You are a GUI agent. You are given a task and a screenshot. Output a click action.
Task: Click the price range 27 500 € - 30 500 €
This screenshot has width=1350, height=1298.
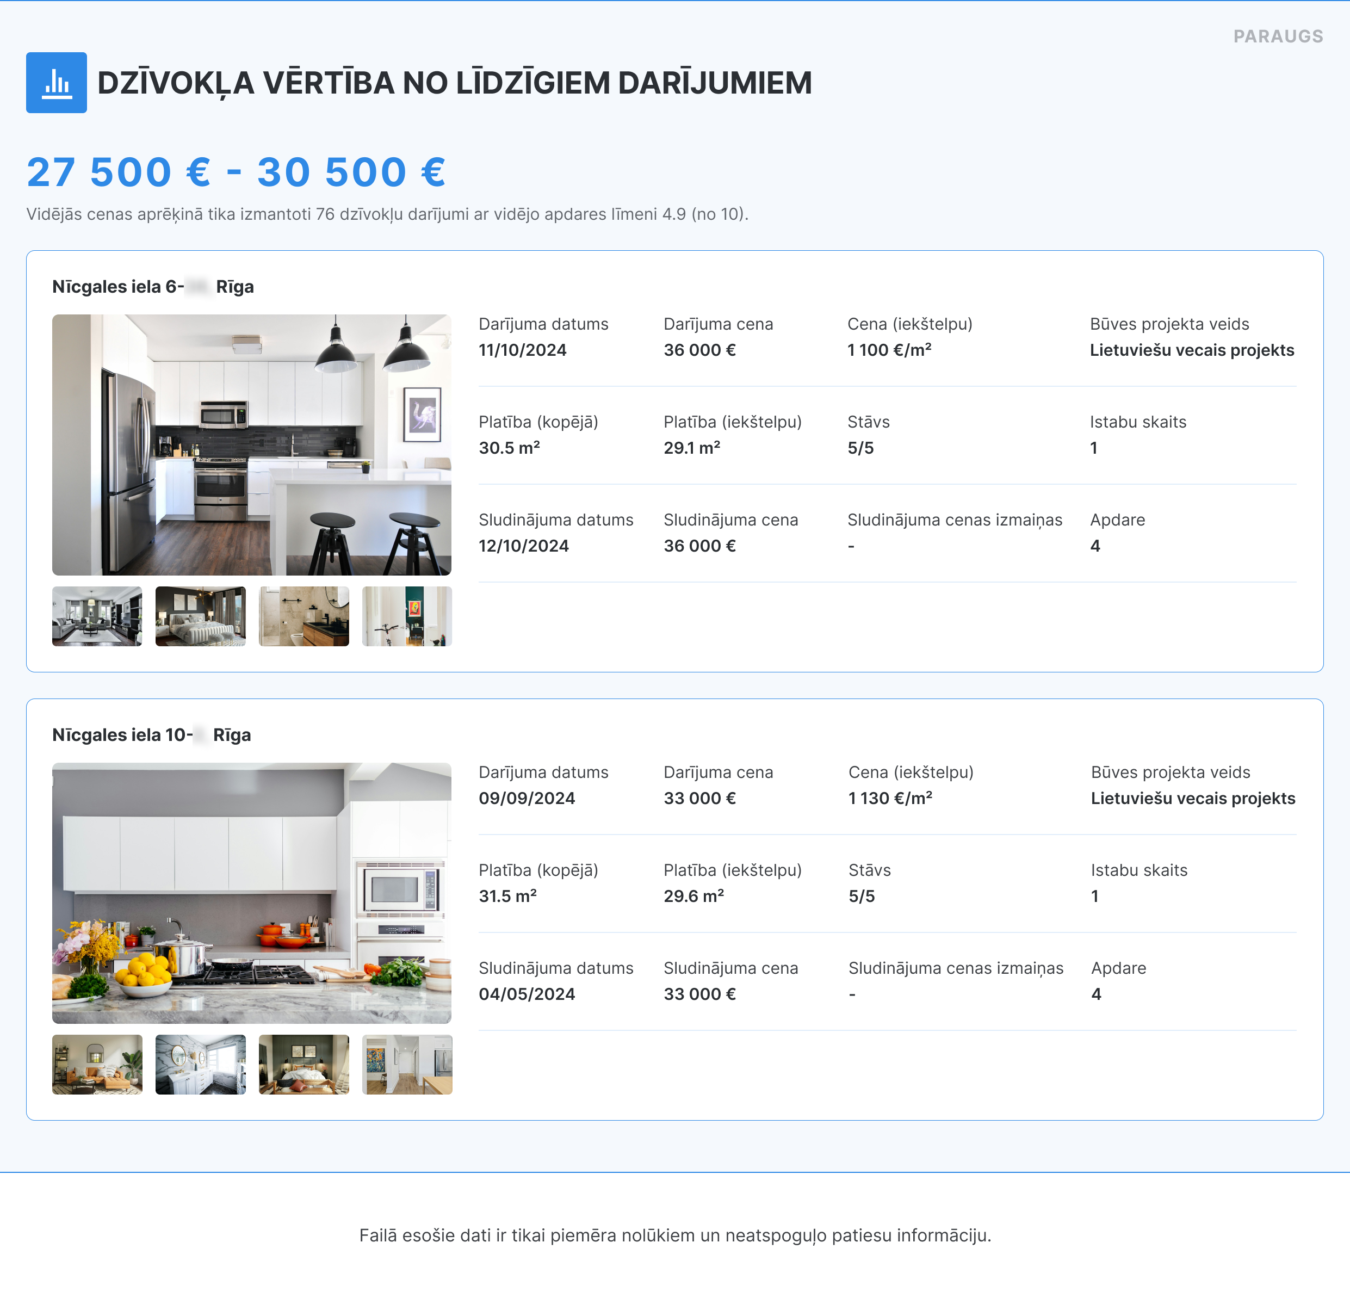coord(236,171)
